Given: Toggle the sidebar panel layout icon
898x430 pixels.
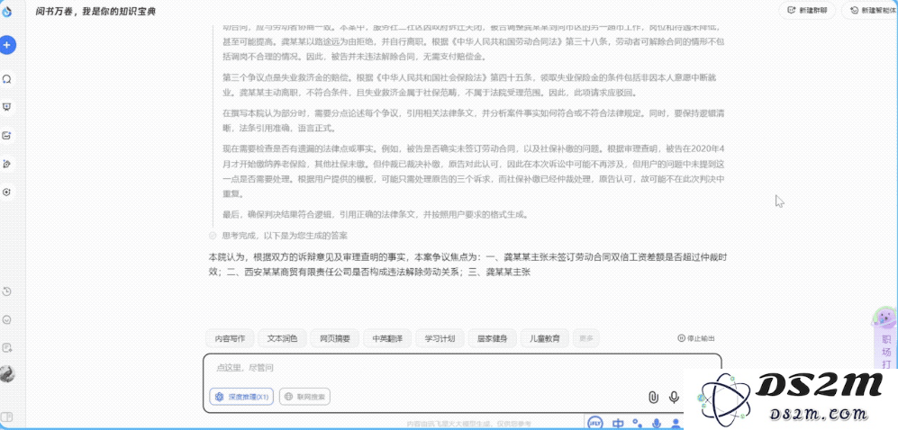Looking at the screenshot, I should pos(7,417).
